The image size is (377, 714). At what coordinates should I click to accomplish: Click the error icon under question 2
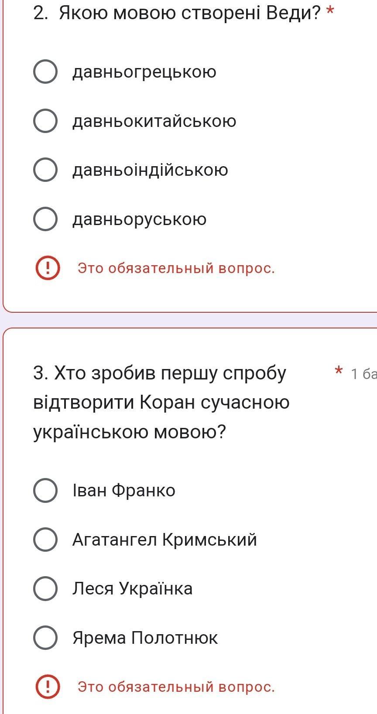(x=47, y=268)
